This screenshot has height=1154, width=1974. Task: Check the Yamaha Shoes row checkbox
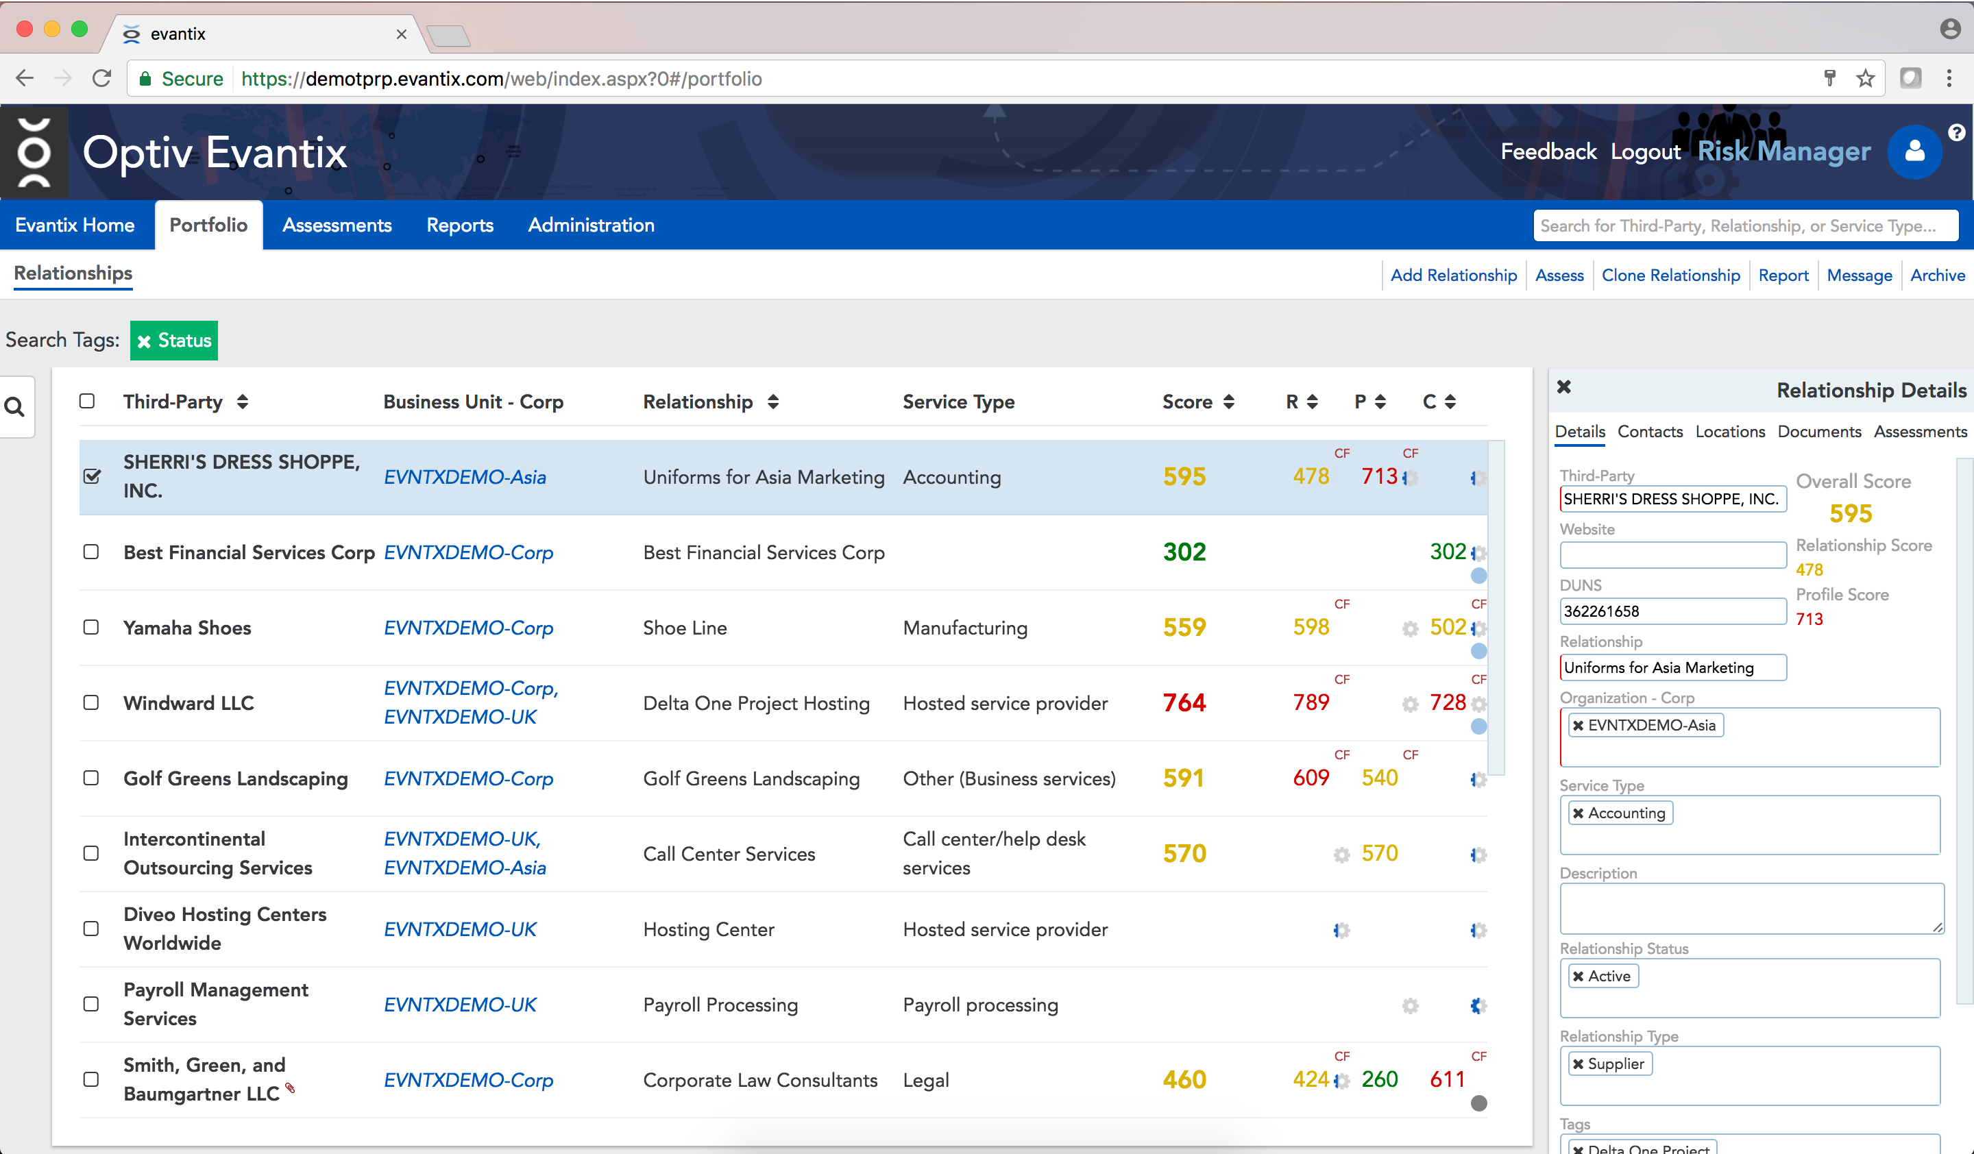tap(91, 627)
